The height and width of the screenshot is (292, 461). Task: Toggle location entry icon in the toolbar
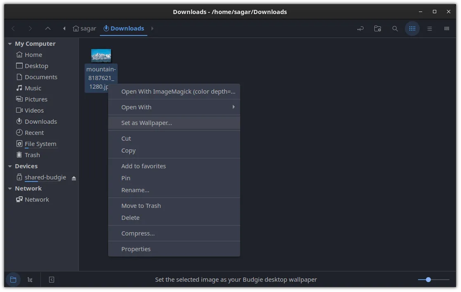tap(360, 28)
